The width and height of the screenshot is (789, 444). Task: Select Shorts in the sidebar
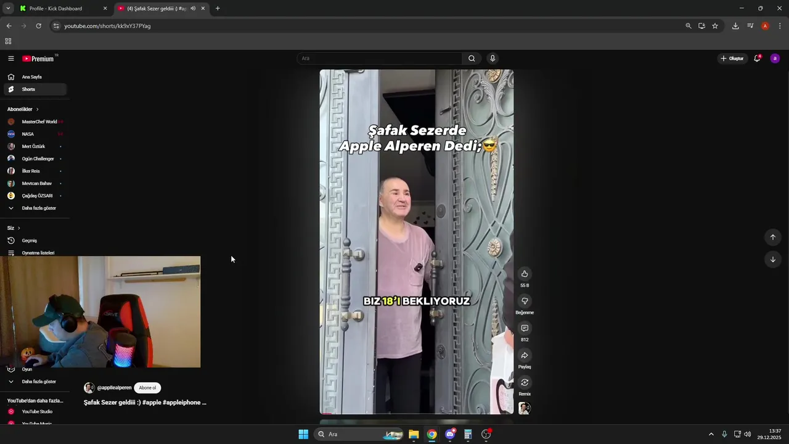(x=35, y=89)
